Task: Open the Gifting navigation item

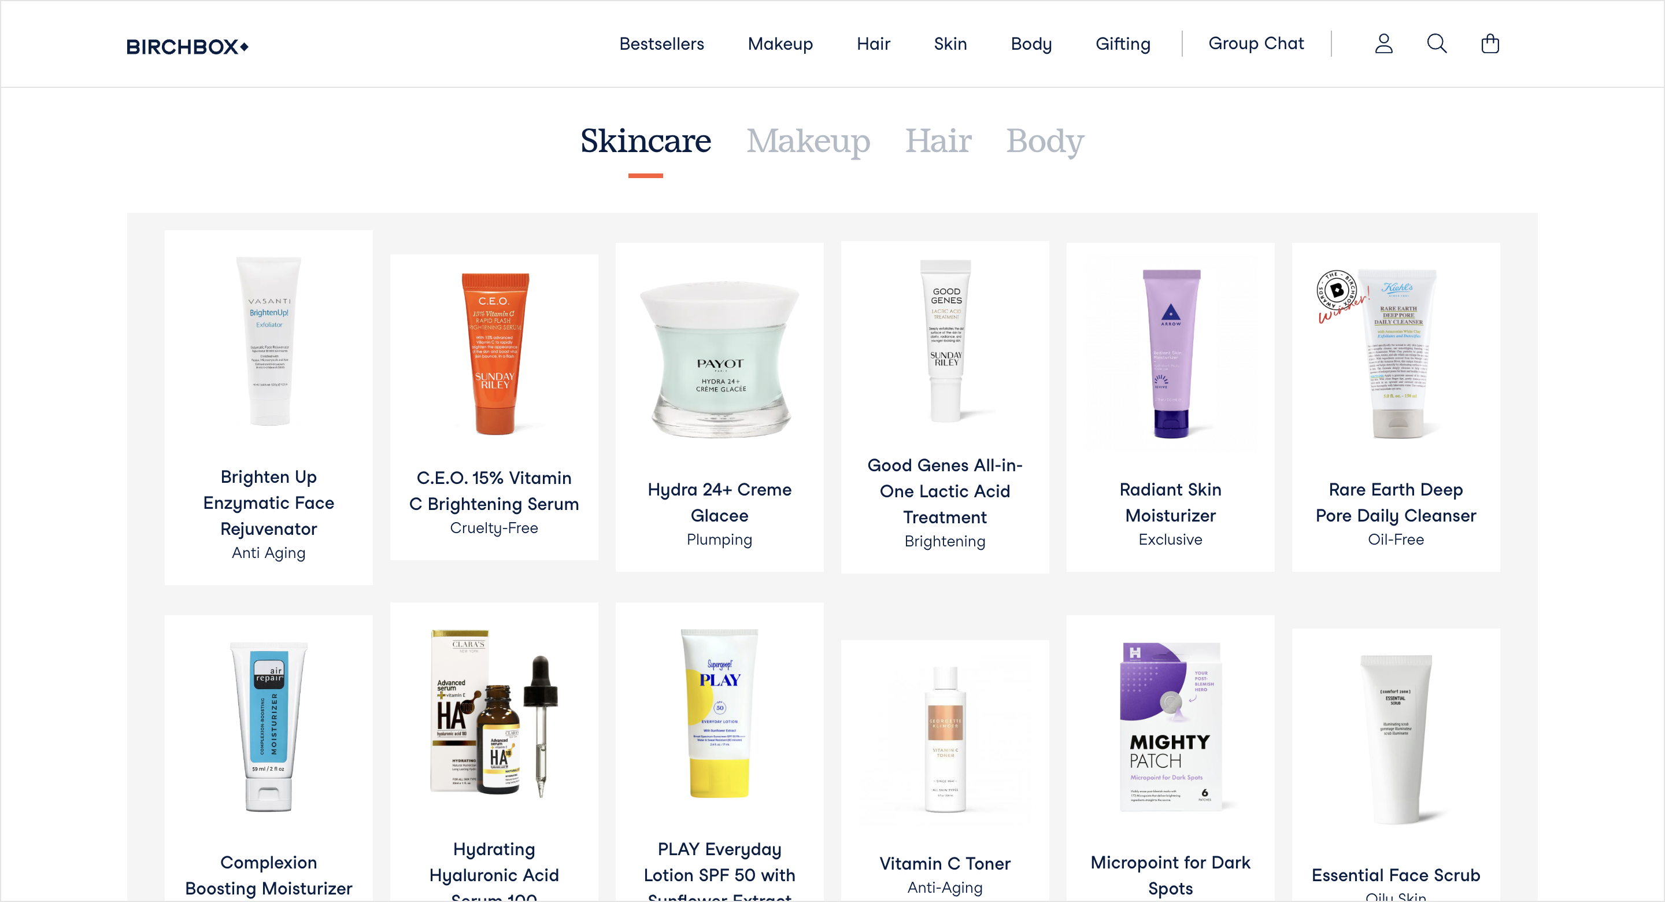Action: (x=1123, y=44)
